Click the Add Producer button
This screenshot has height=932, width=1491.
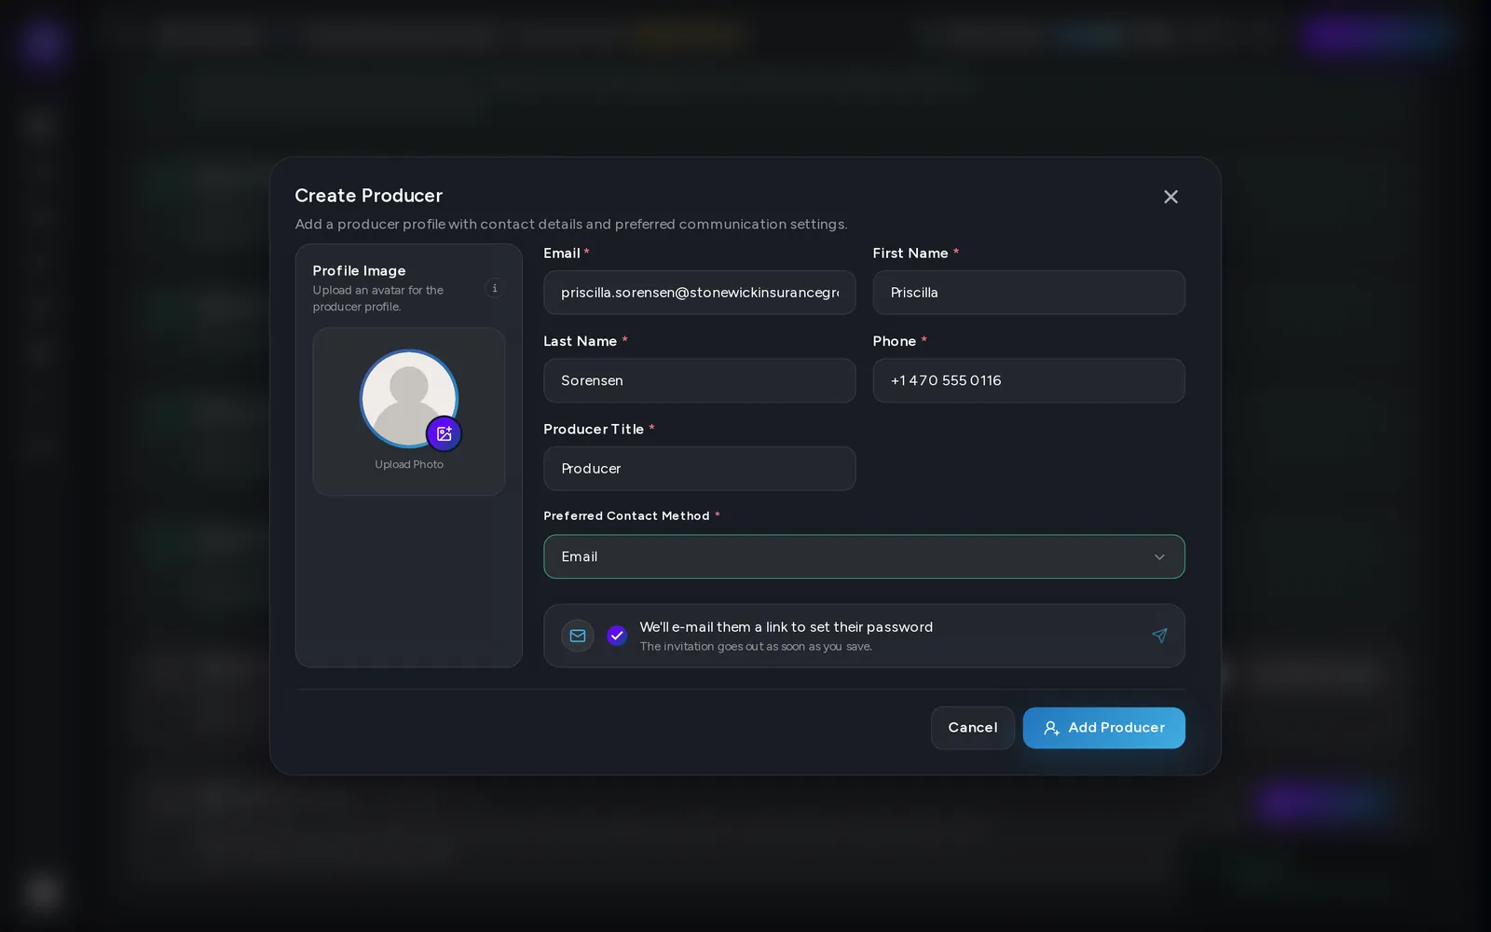tap(1103, 728)
